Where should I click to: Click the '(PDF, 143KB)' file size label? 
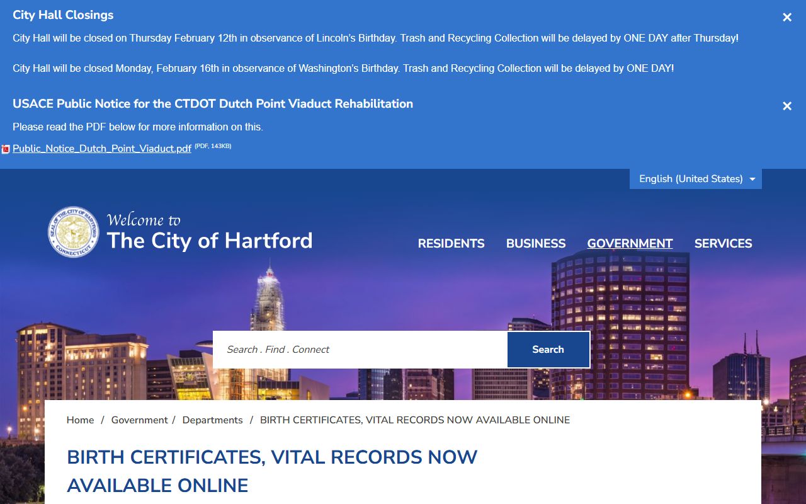pos(213,146)
